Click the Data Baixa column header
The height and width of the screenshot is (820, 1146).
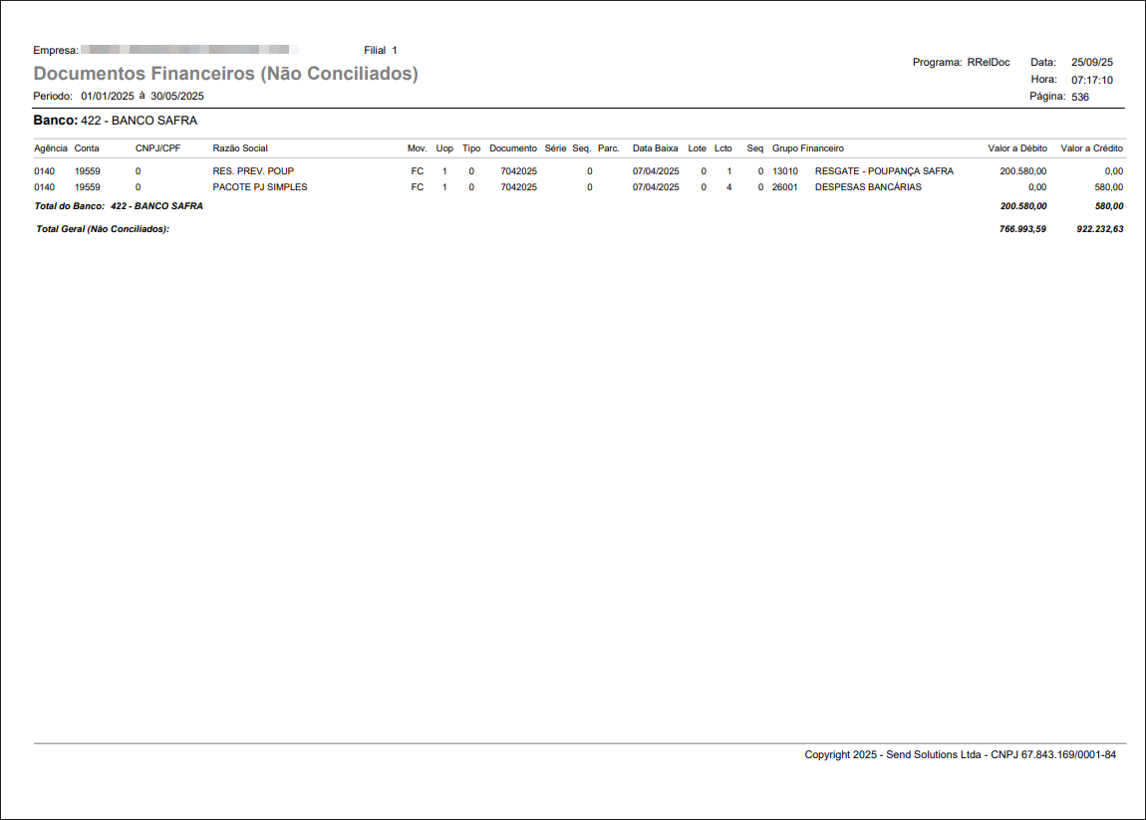(x=655, y=148)
